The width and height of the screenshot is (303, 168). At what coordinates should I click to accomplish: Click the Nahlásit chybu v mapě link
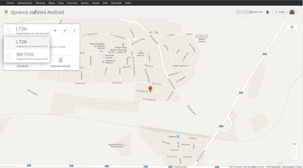pos(292,167)
